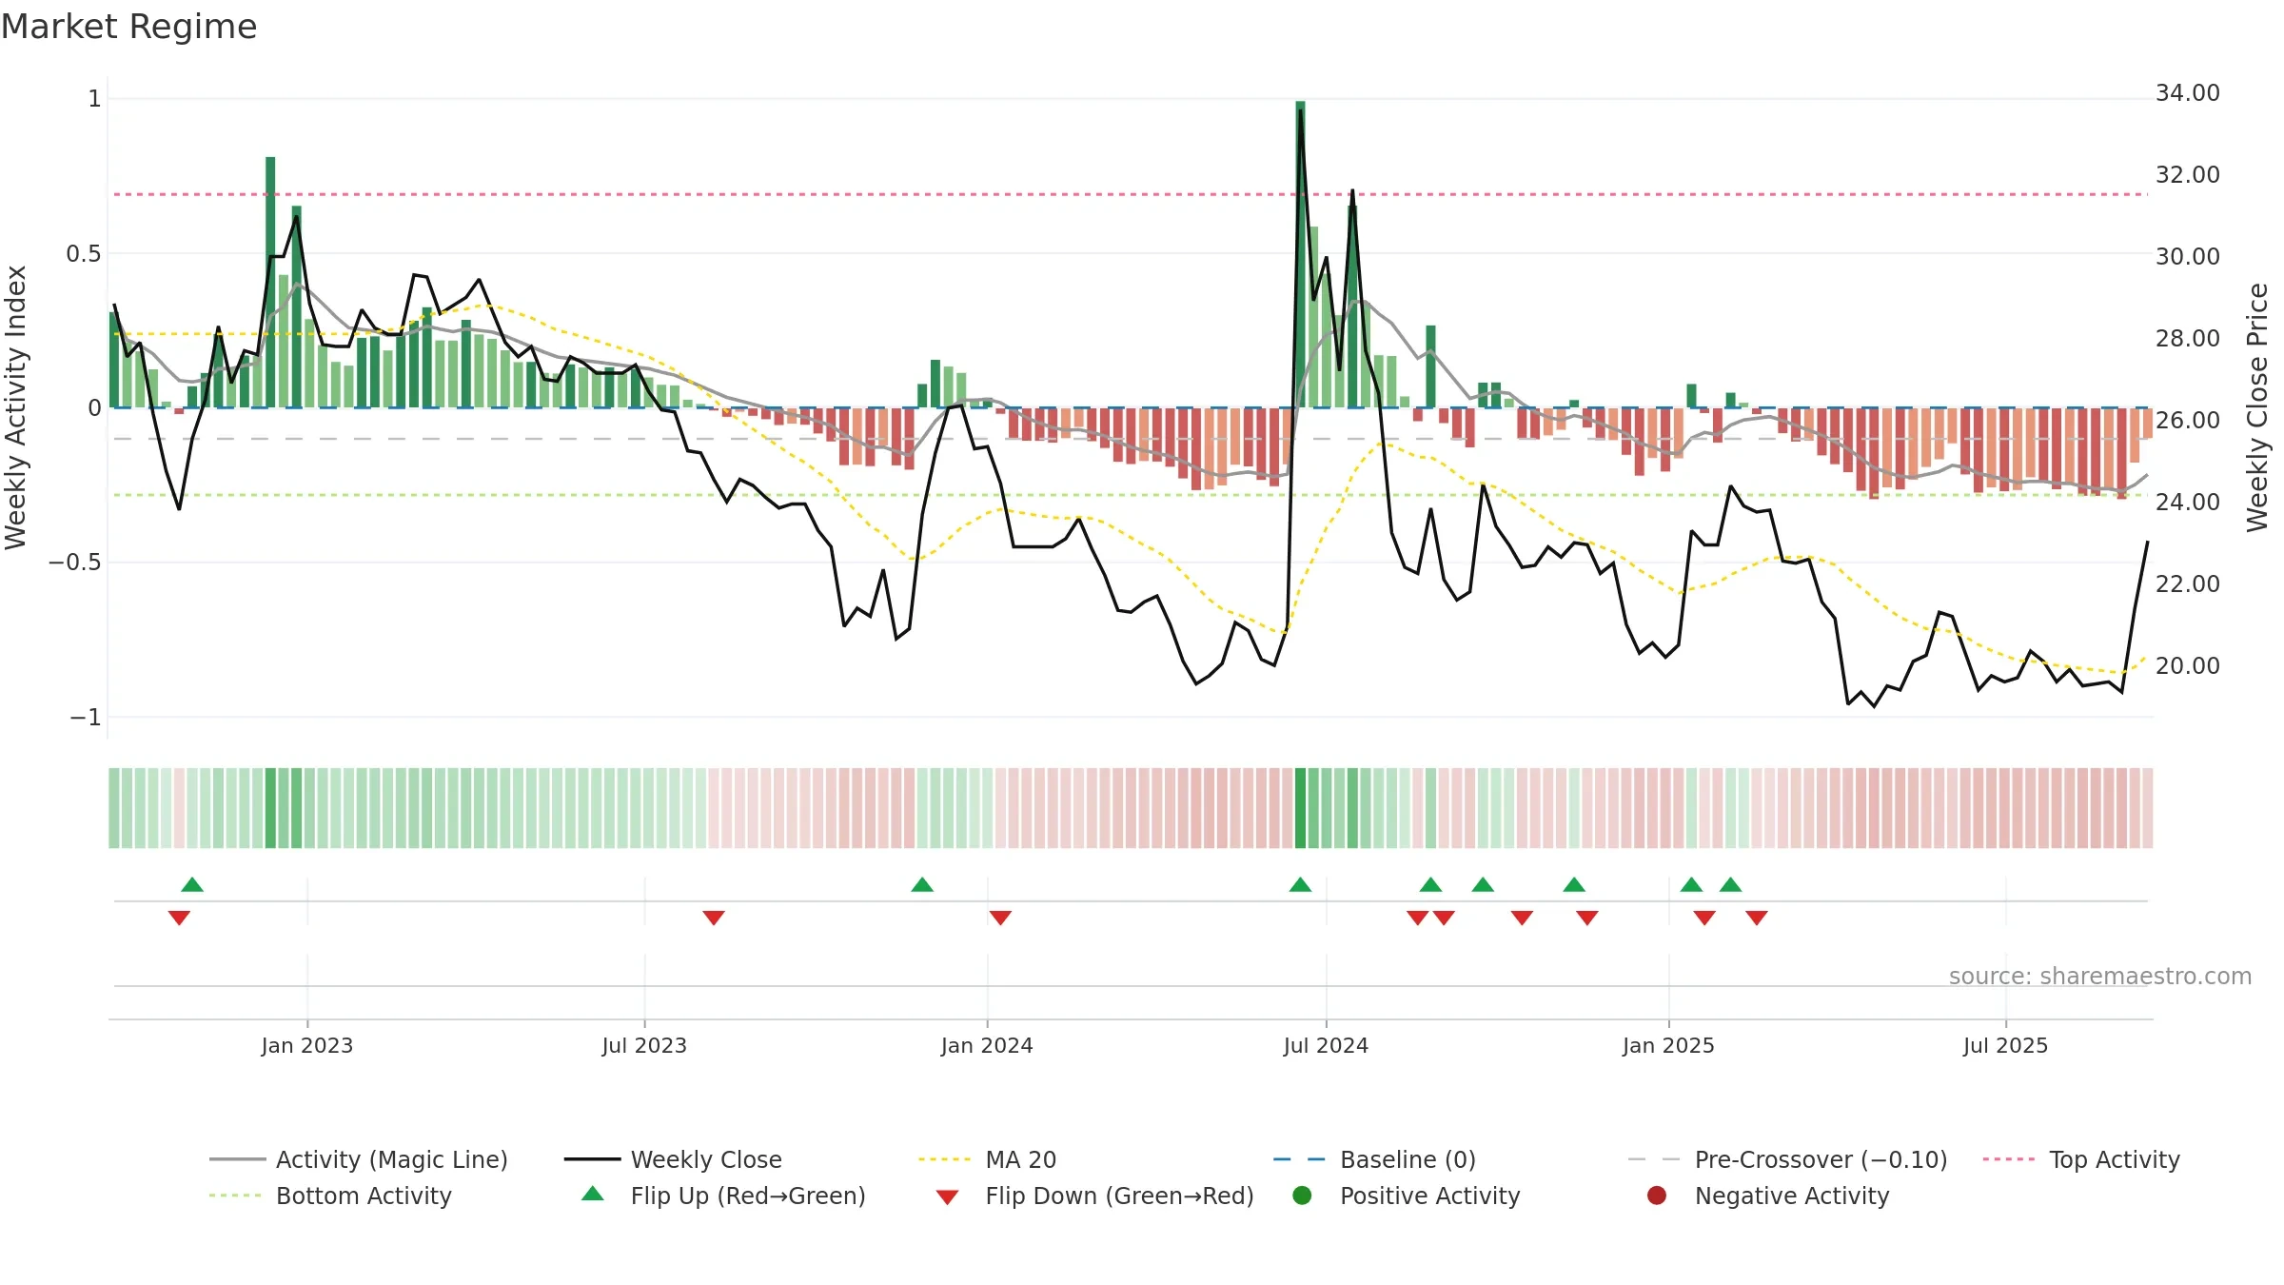Click the Jul 2023 x-axis label
This screenshot has width=2284, height=1285.
coord(644,1045)
